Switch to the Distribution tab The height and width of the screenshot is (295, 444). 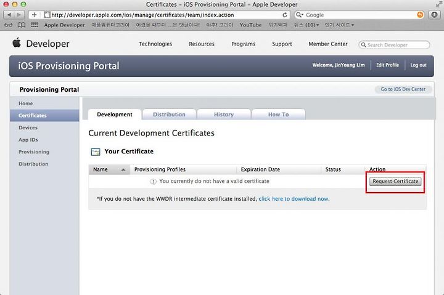coord(169,115)
